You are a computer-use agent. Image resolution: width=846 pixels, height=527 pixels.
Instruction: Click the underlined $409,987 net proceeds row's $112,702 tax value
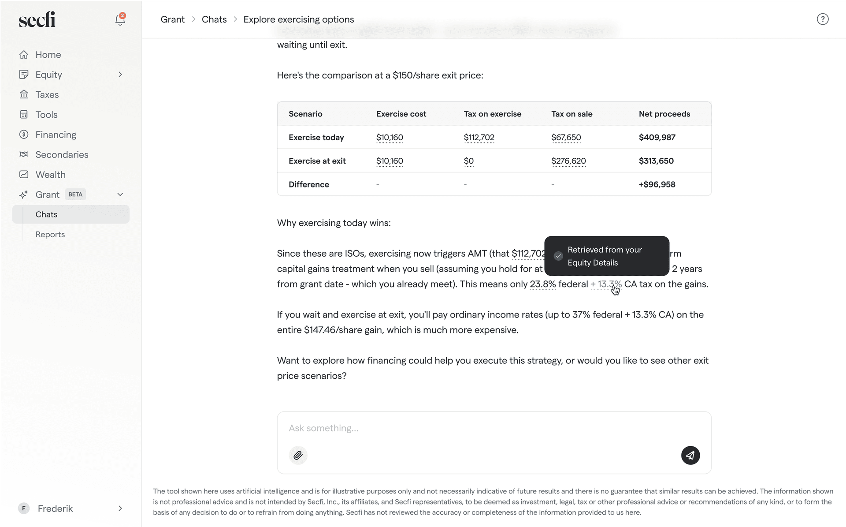[x=479, y=138]
